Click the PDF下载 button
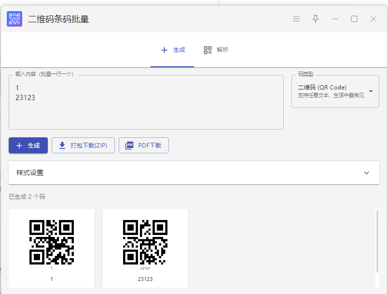Viewport: 388px width, 294px height. coord(144,145)
